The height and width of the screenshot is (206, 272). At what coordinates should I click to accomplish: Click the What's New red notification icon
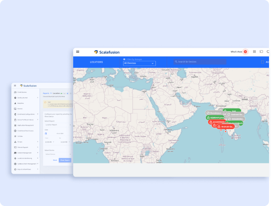pyautogui.click(x=245, y=52)
